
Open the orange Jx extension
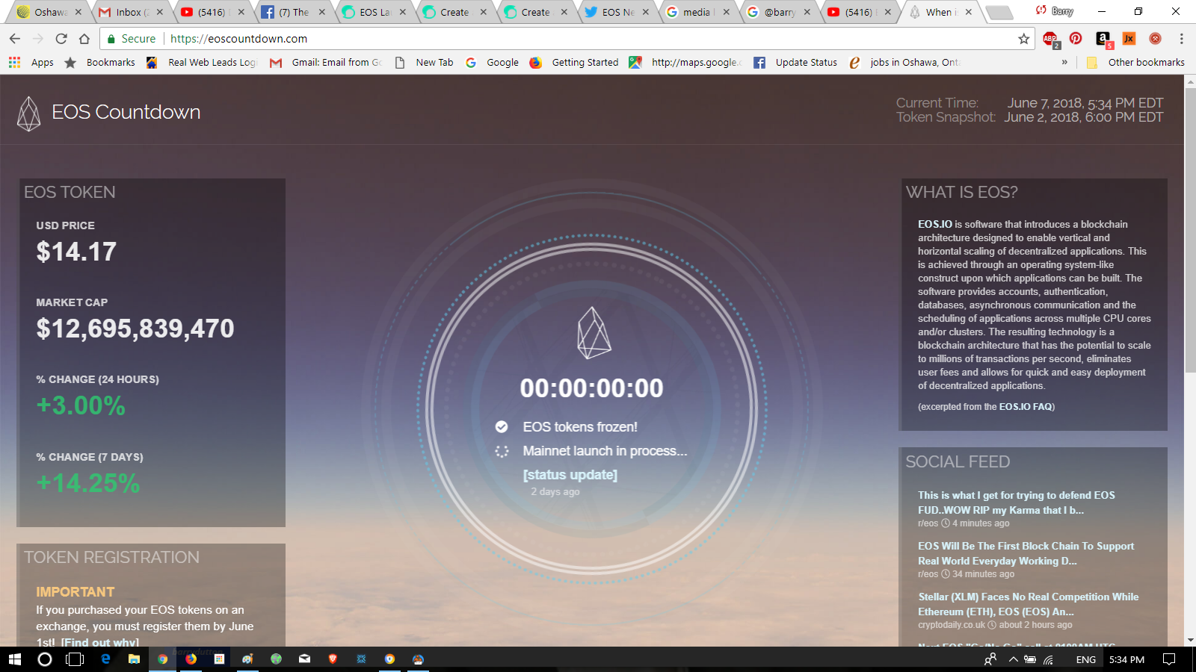click(1129, 39)
